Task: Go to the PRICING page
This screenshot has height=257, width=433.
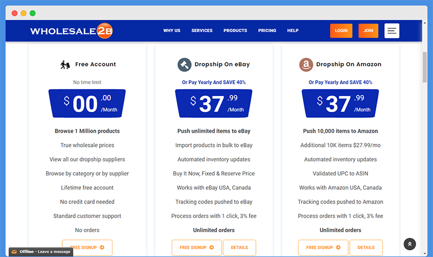Action: tap(267, 31)
